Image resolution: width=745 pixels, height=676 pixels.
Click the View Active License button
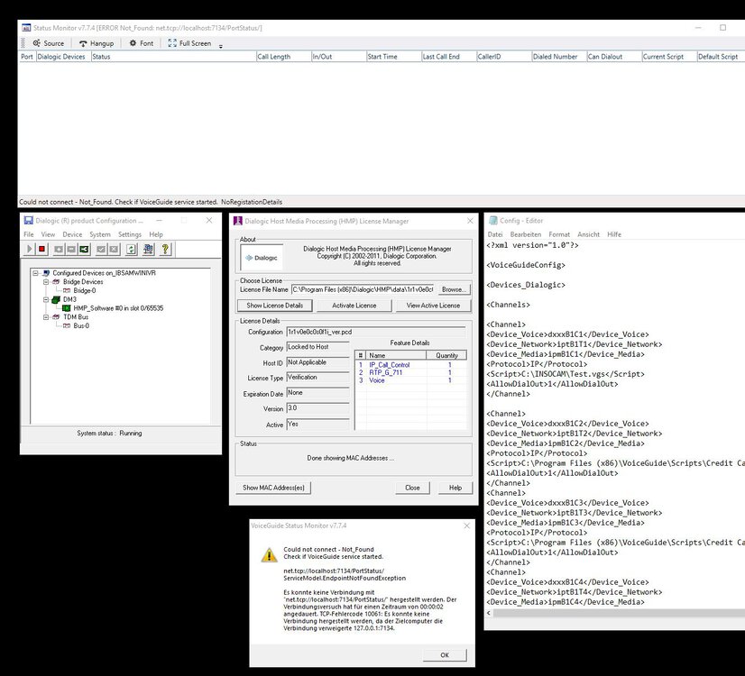click(433, 306)
